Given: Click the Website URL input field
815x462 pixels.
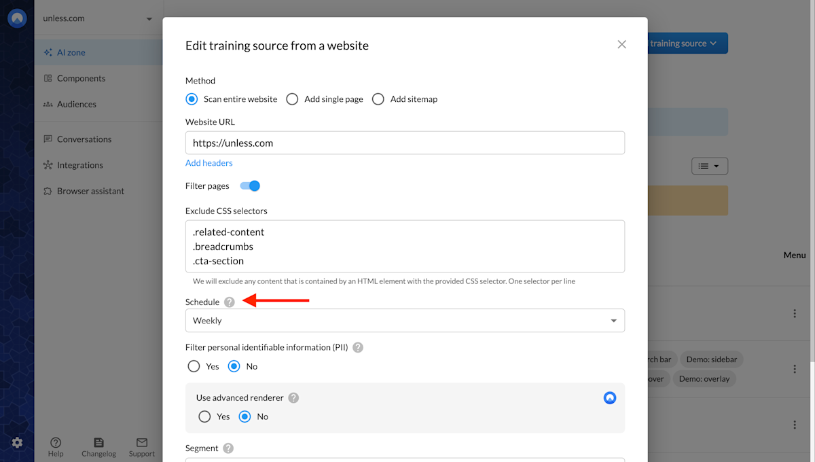Looking at the screenshot, I should [x=405, y=143].
